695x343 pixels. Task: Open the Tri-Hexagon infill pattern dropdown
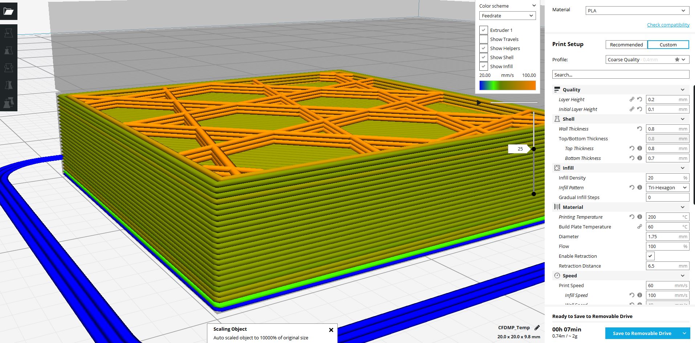667,187
